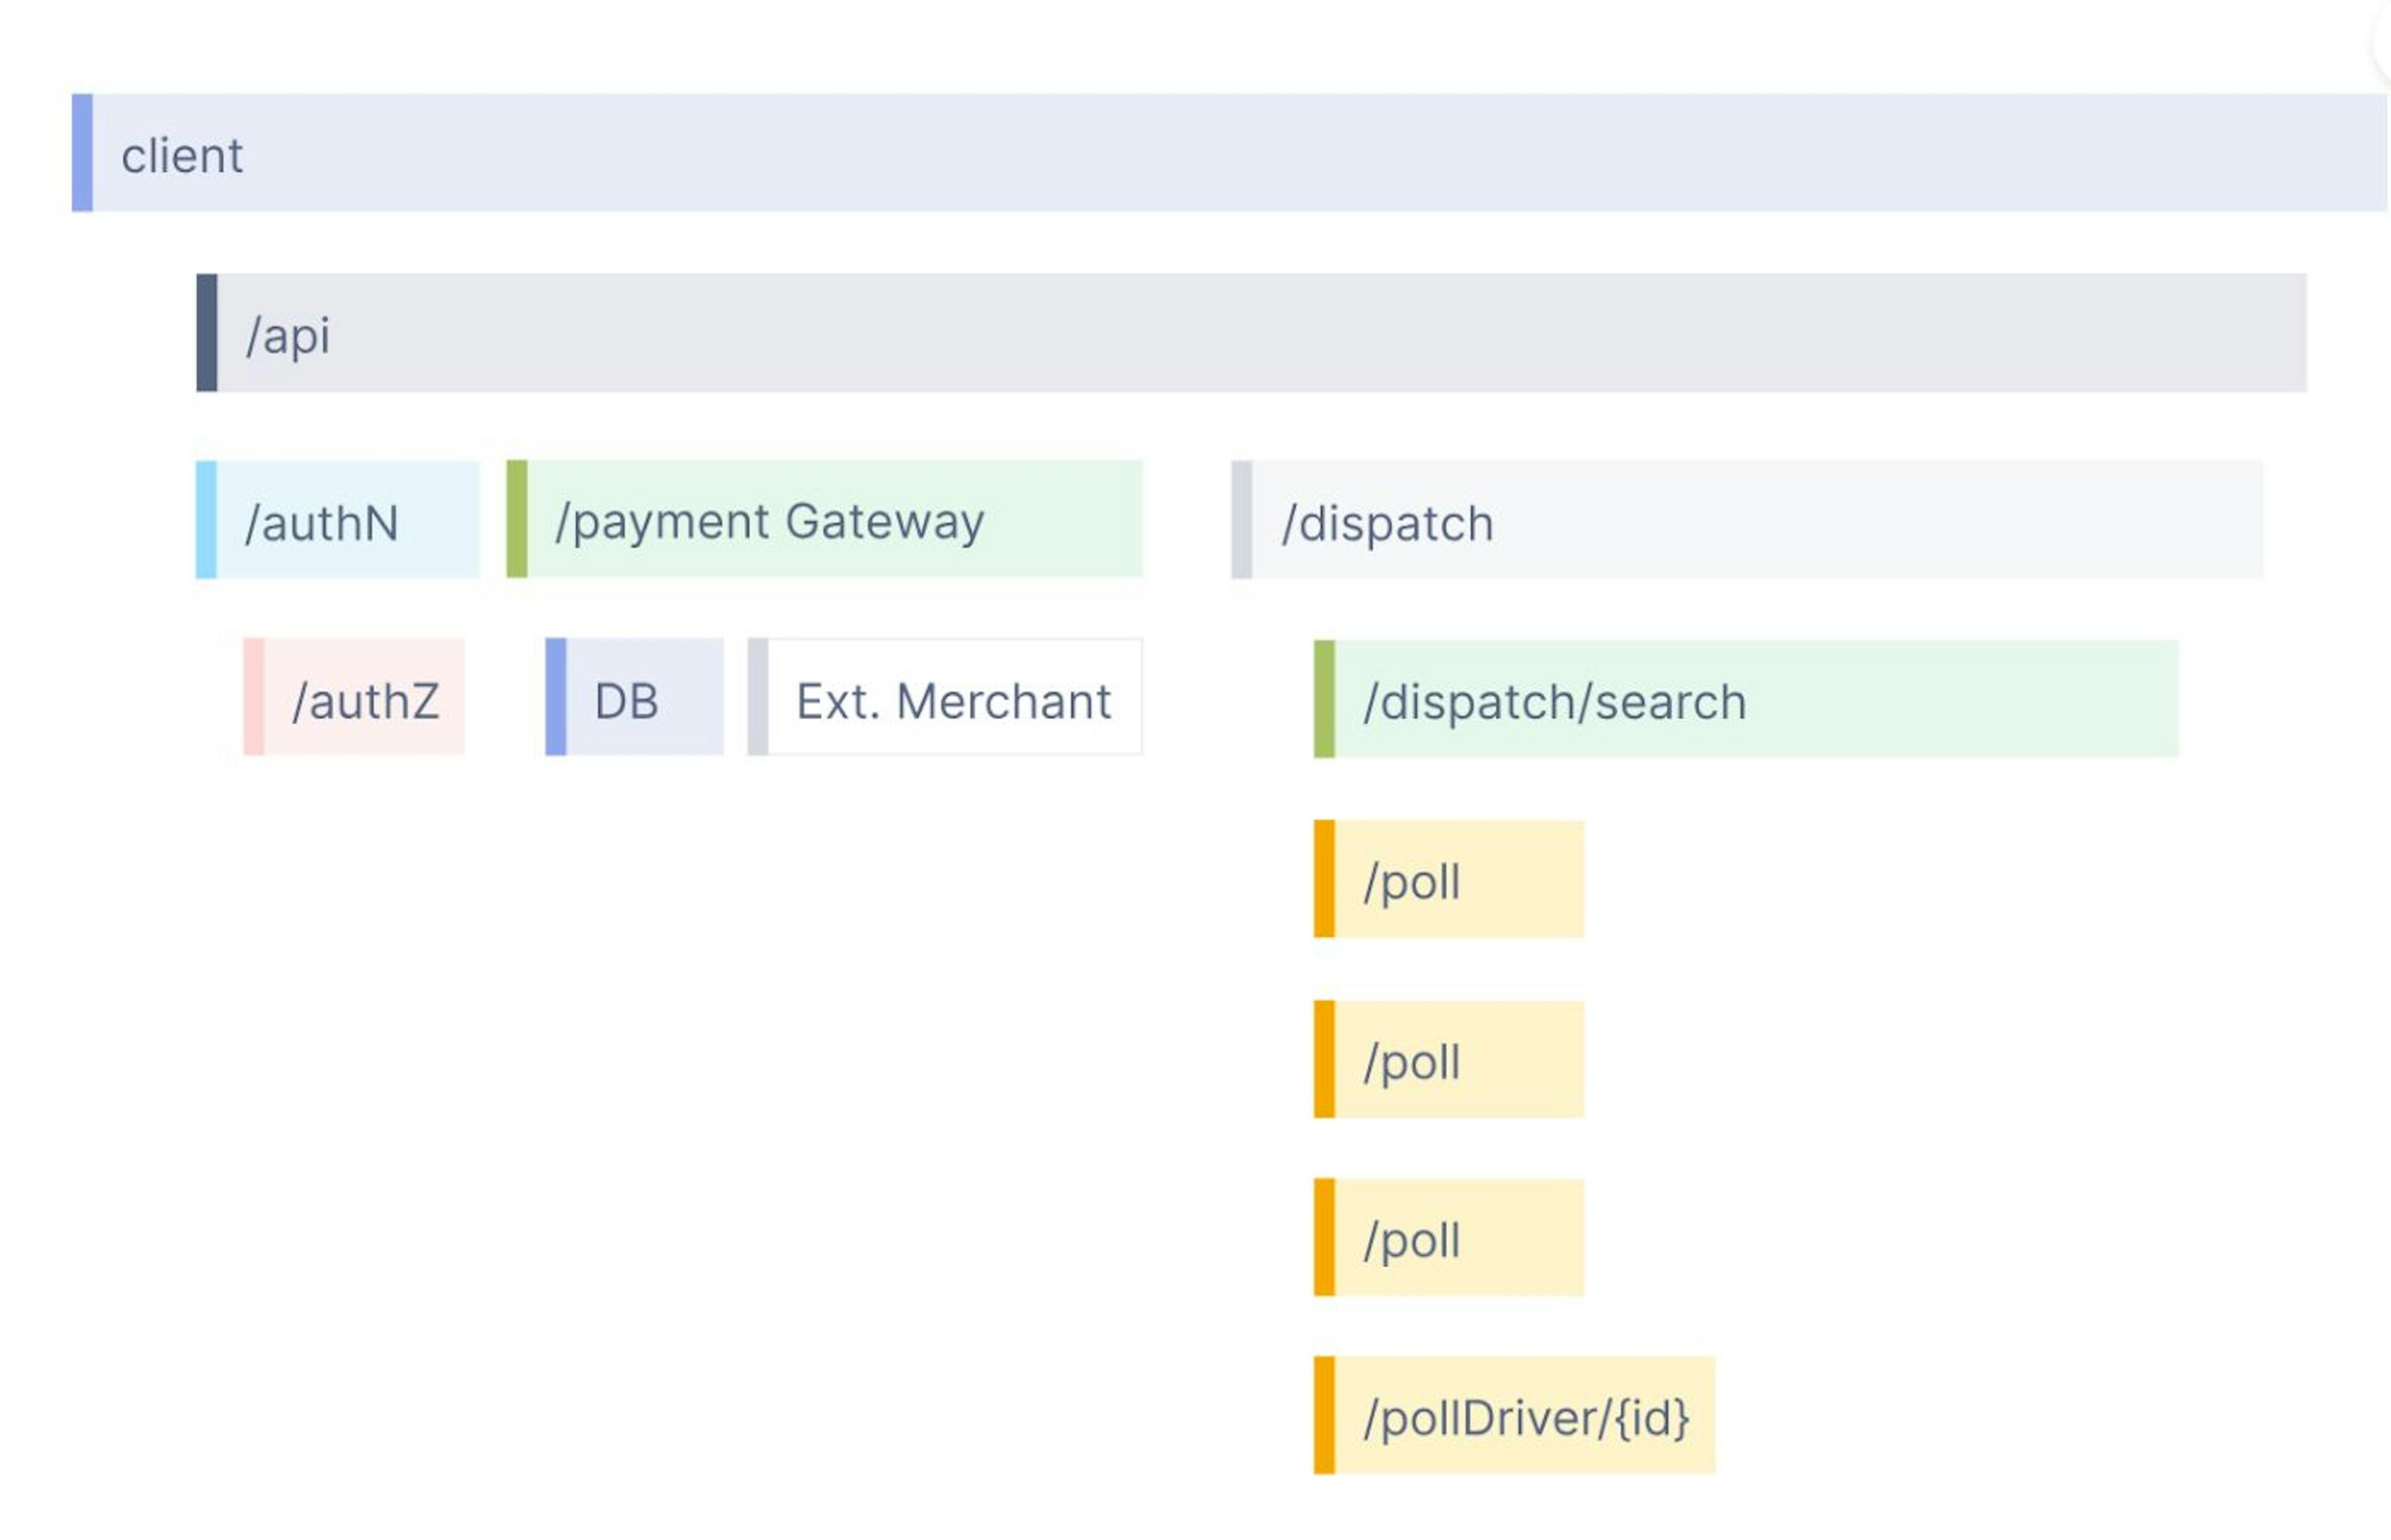The height and width of the screenshot is (1540, 2391).
Task: Click the blue color marker beside client
Action: [x=82, y=153]
